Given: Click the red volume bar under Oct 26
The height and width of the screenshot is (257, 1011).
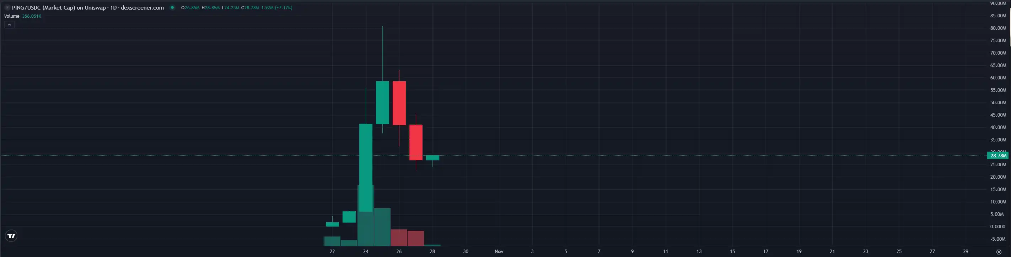Looking at the screenshot, I should [399, 238].
